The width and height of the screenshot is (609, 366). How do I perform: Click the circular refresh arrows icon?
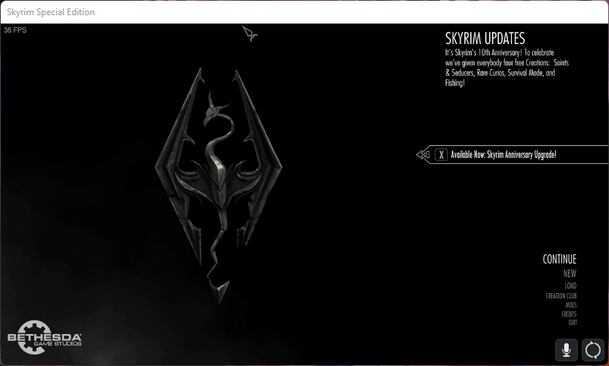click(x=592, y=350)
